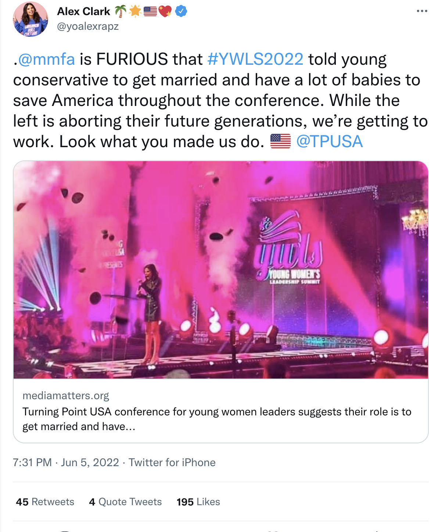Open the @yoalexrapz handle
Viewport: 438px width, 532px height.
click(88, 26)
